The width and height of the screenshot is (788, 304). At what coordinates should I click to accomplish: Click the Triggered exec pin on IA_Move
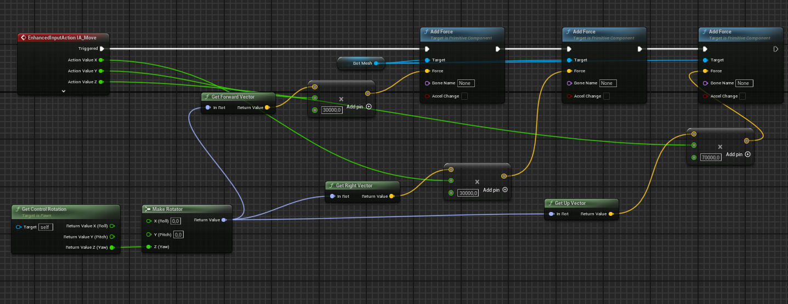102,49
